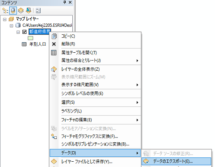
Task: Select the C:\Users\ej2205.ESRIJ path text
Action: point(47,25)
